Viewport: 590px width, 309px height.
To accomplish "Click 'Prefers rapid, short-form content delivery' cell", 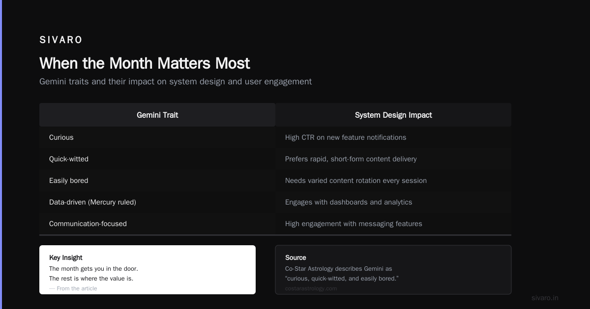I will (x=393, y=159).
